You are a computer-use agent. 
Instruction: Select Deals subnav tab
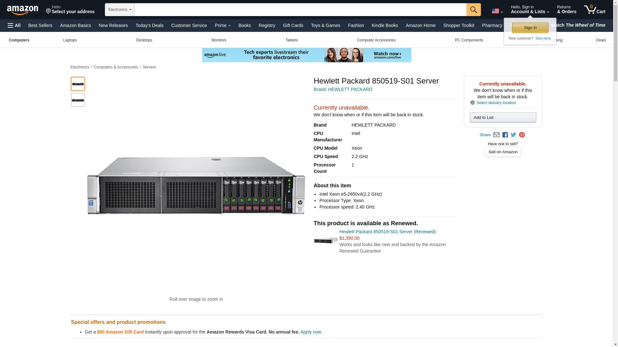[x=601, y=40]
